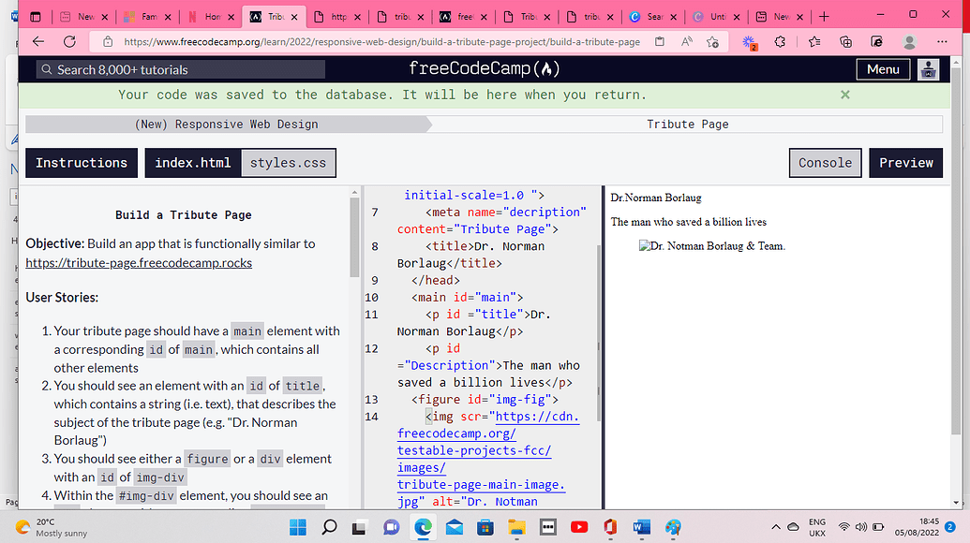The height and width of the screenshot is (543, 970).
Task: Open the user avatar beside the Menu button
Action: (x=928, y=68)
